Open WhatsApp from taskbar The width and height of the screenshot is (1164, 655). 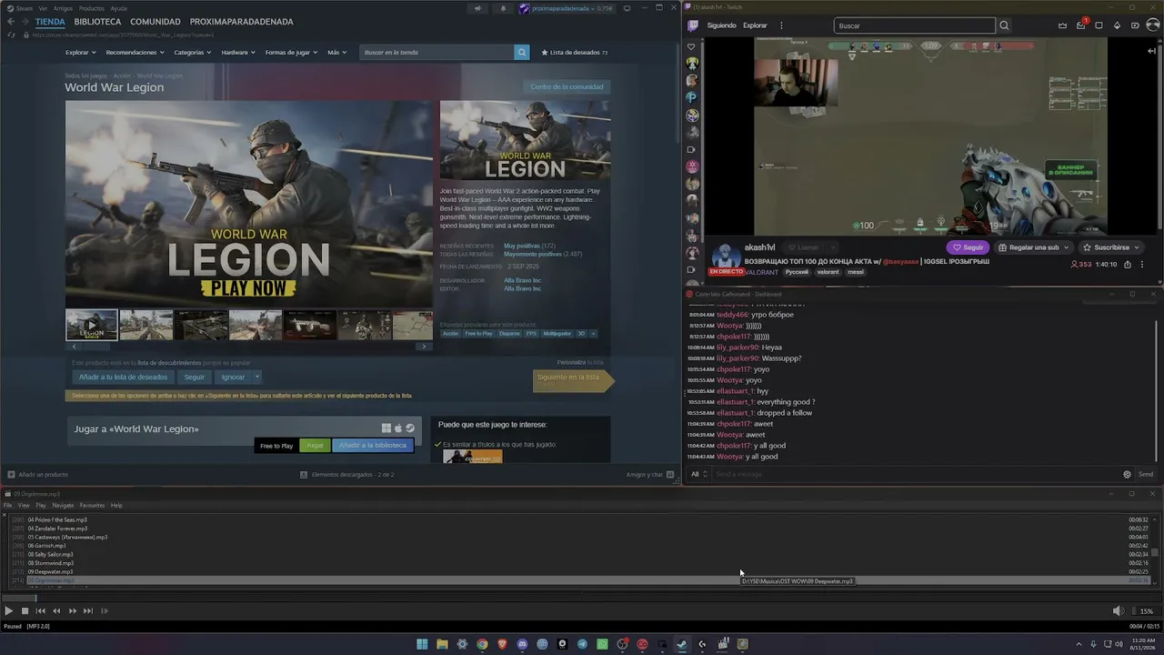point(602,644)
